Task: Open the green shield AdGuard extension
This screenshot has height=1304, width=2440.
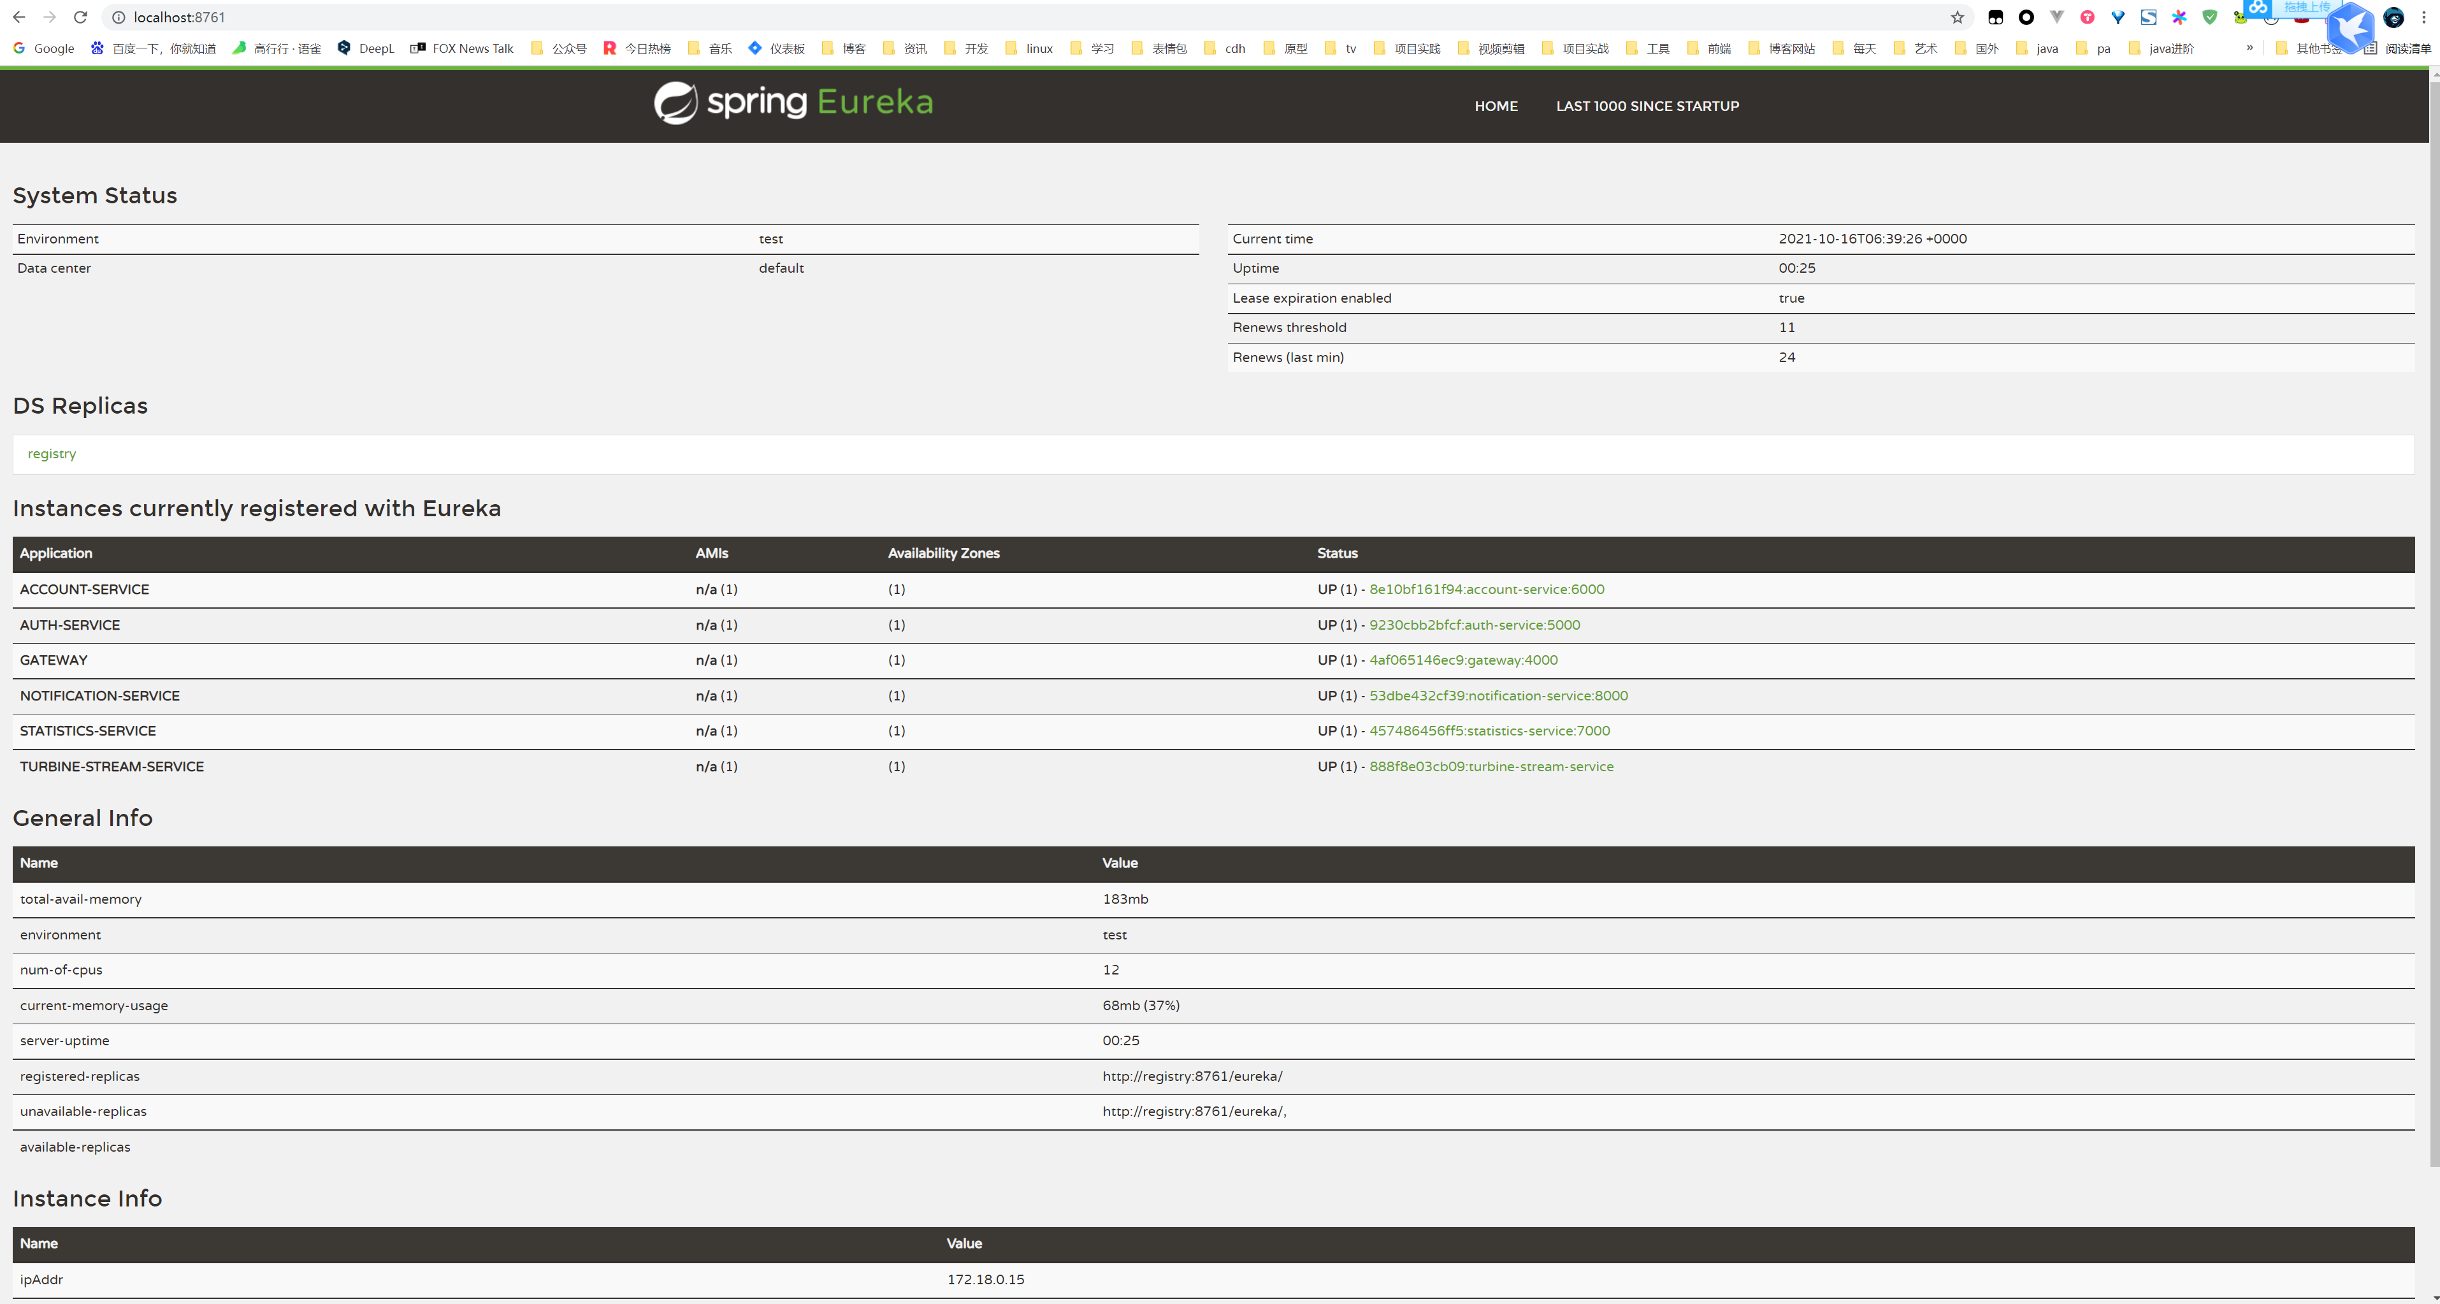Action: pyautogui.click(x=2210, y=17)
